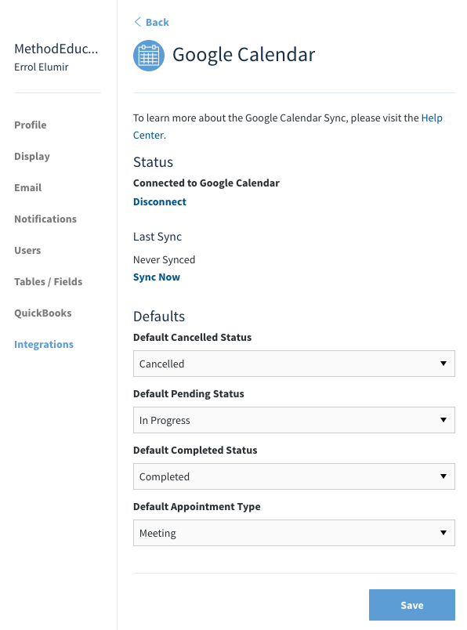
Task: Click the MethodEduc account name
Action: [56, 49]
